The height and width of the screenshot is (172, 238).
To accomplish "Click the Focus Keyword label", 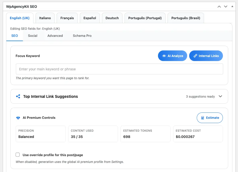I will [28, 56].
